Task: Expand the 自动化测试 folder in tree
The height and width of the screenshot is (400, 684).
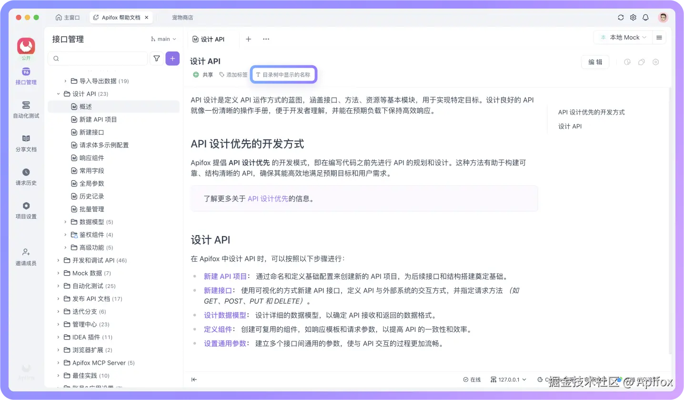Action: (x=59, y=286)
